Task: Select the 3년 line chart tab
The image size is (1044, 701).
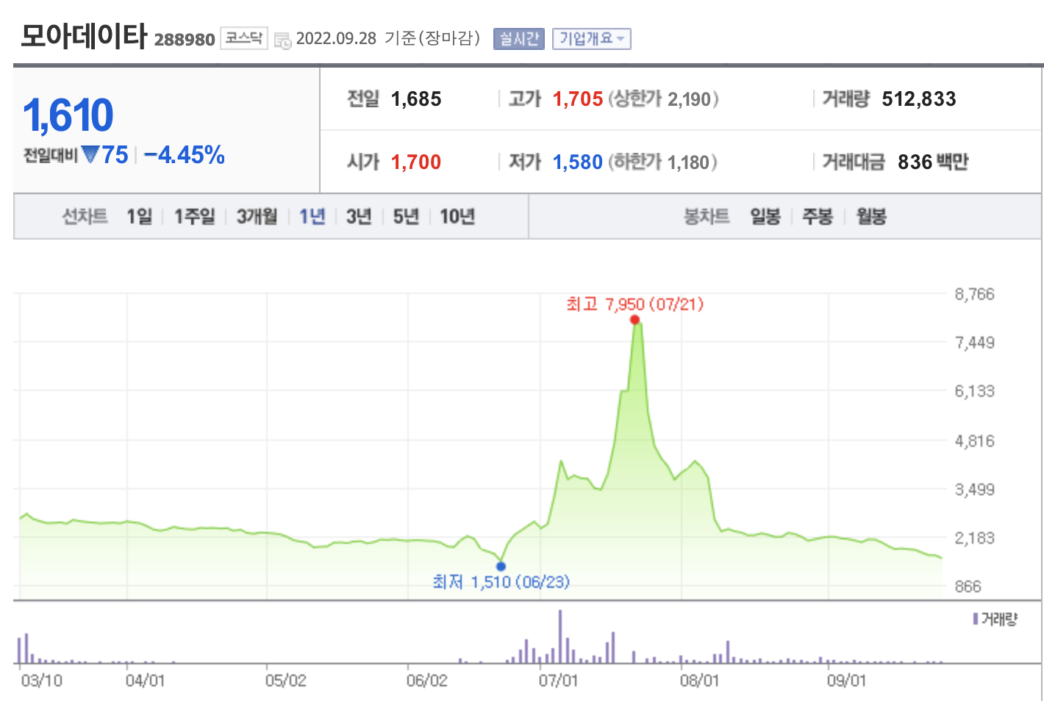Action: point(359,216)
